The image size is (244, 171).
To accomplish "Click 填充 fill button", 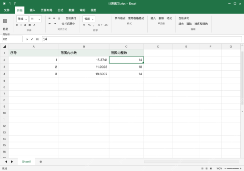I will [x=181, y=24].
